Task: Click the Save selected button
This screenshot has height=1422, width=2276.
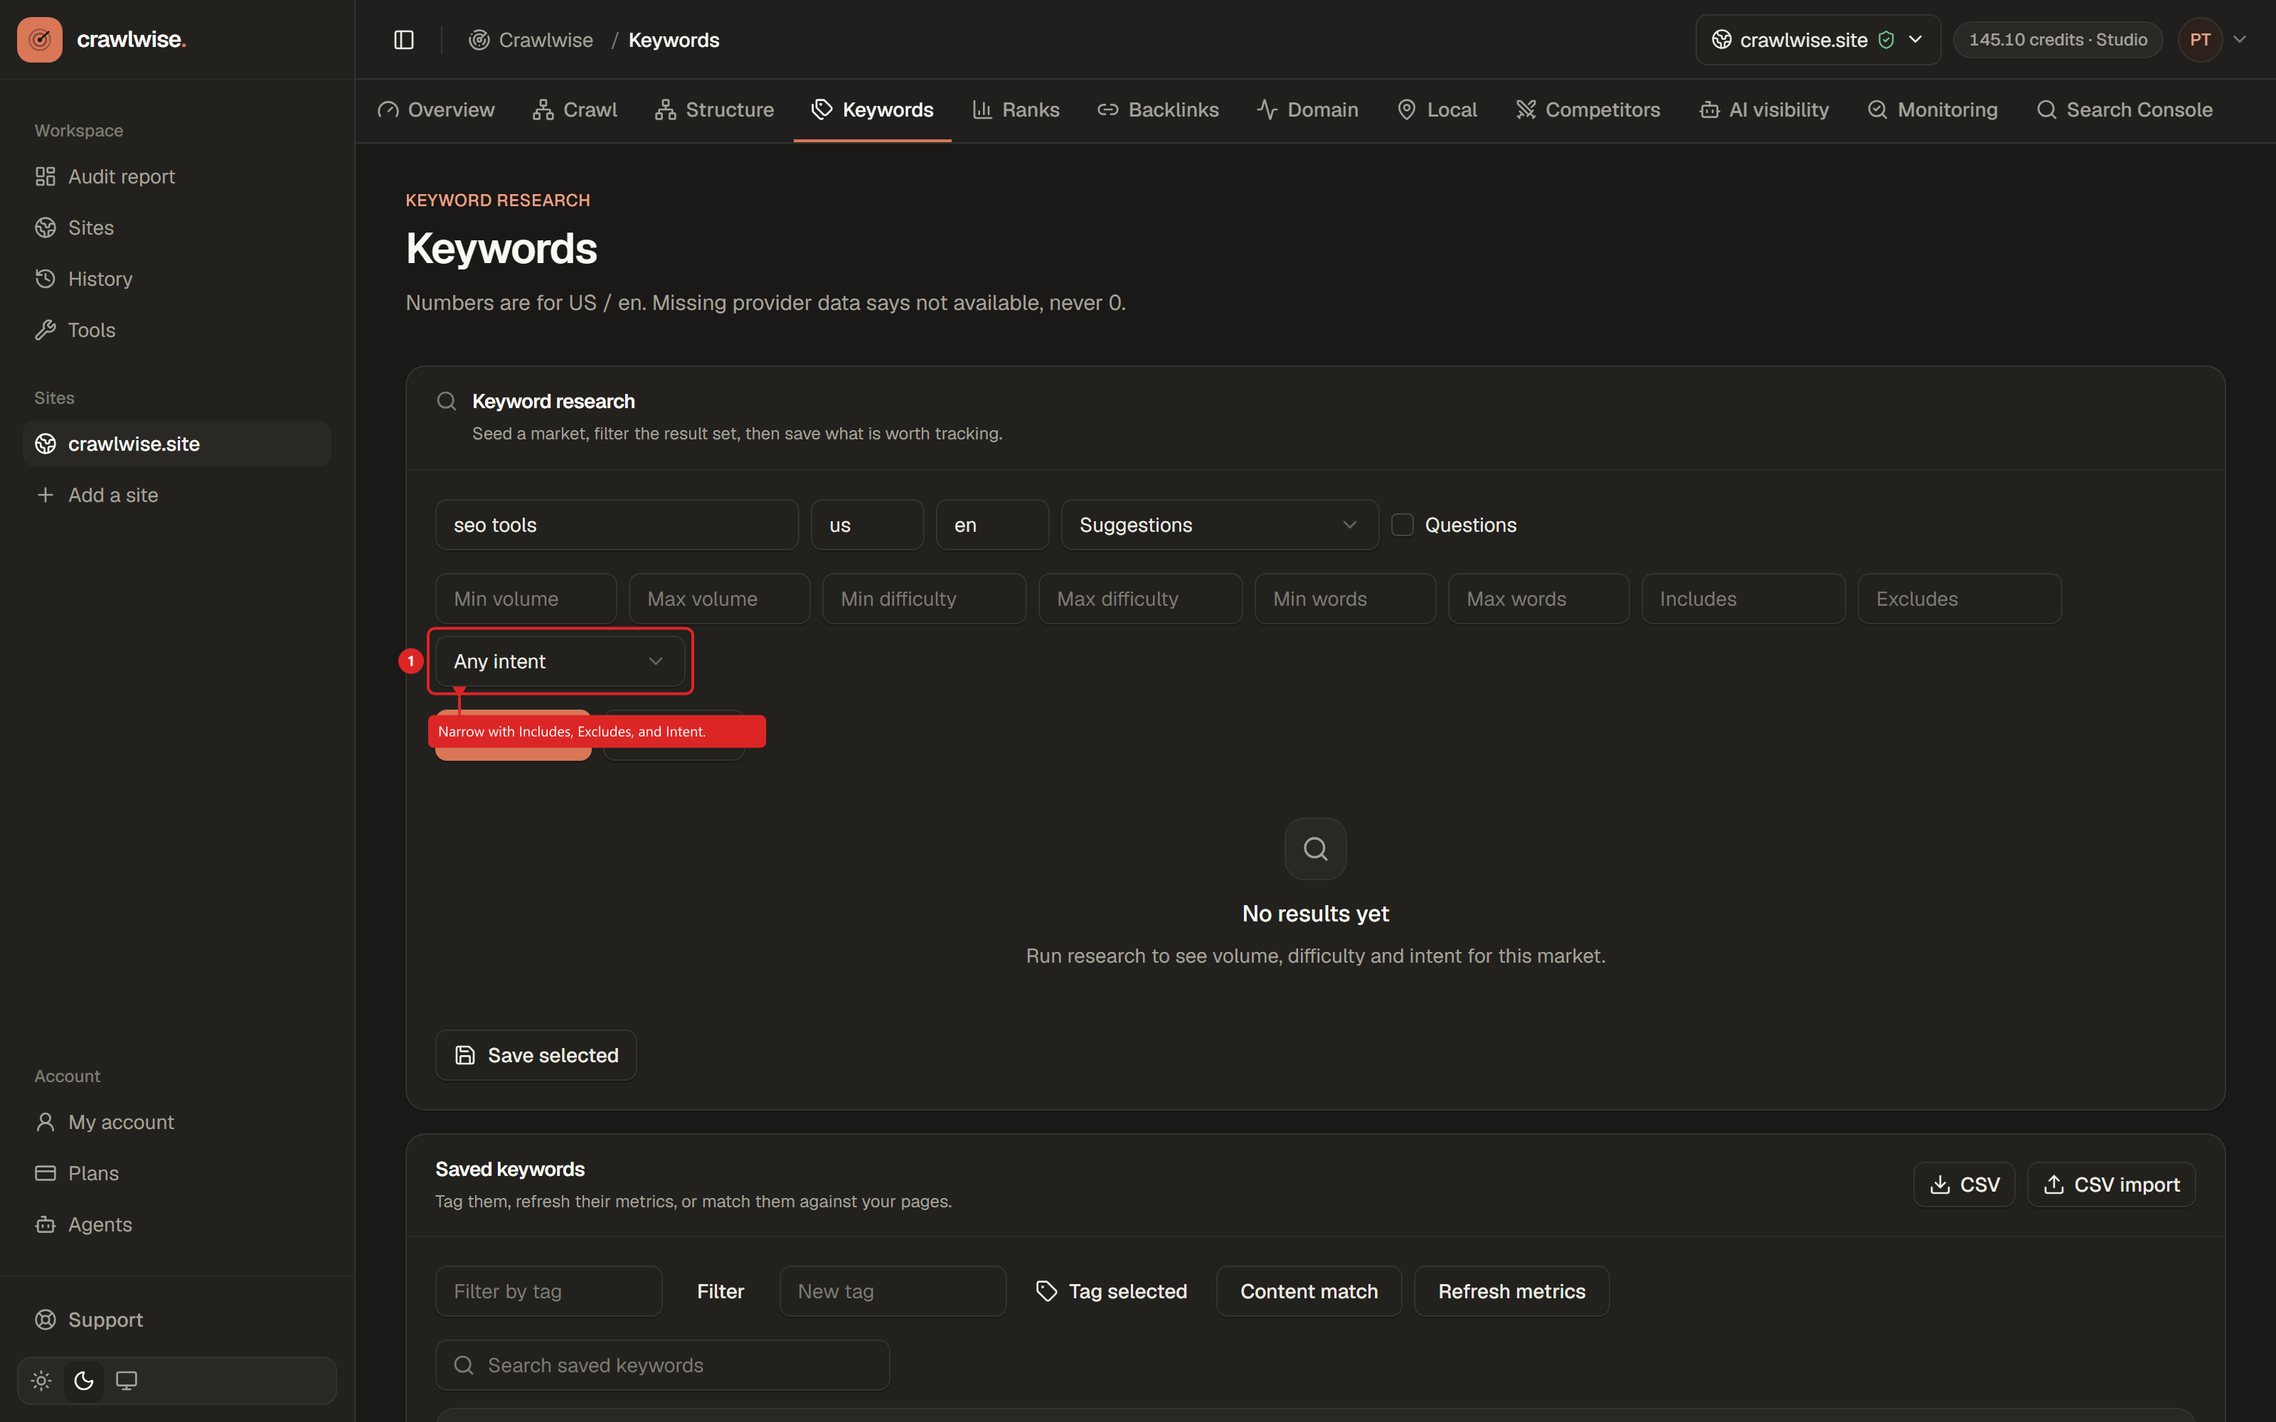Action: coord(536,1055)
